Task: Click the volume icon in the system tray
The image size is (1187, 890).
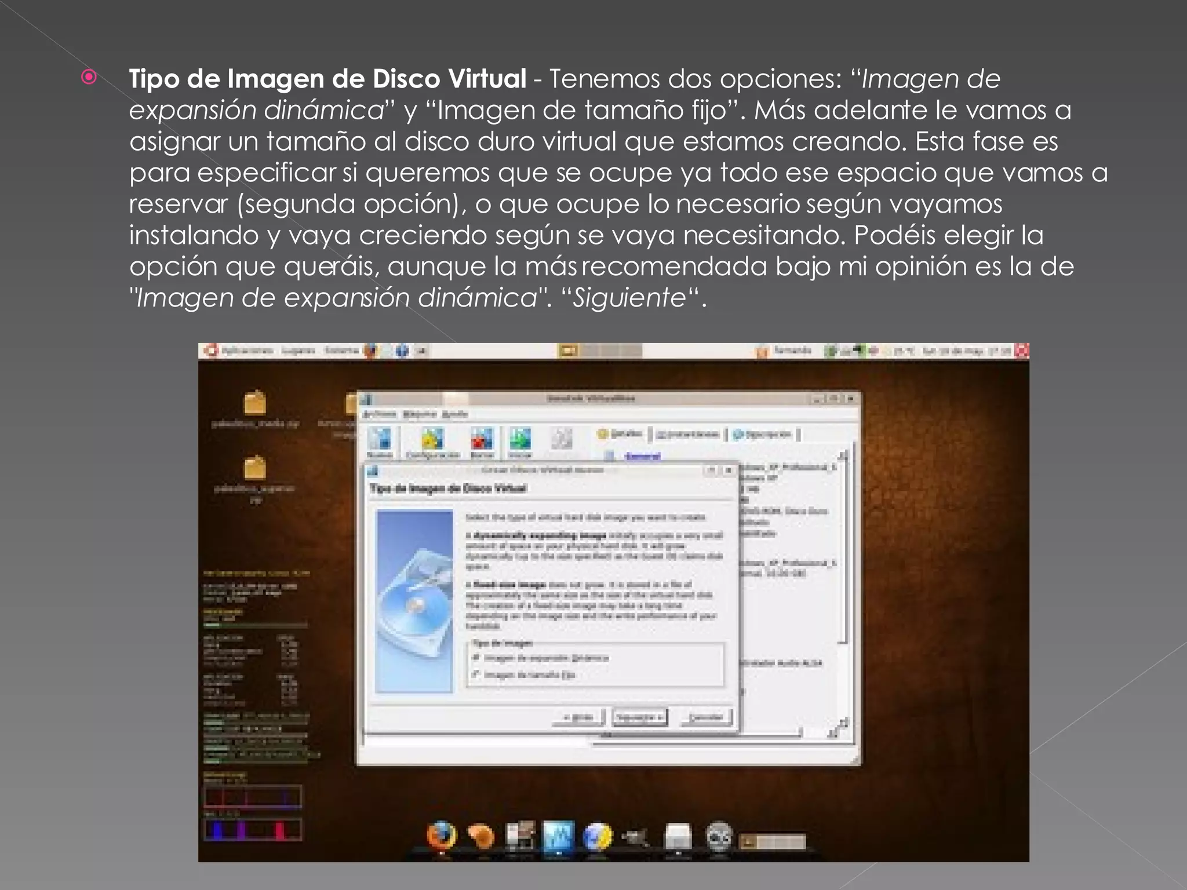Action: click(x=872, y=351)
